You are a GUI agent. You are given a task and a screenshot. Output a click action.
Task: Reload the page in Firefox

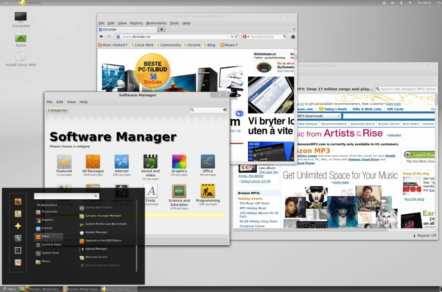pos(236,37)
